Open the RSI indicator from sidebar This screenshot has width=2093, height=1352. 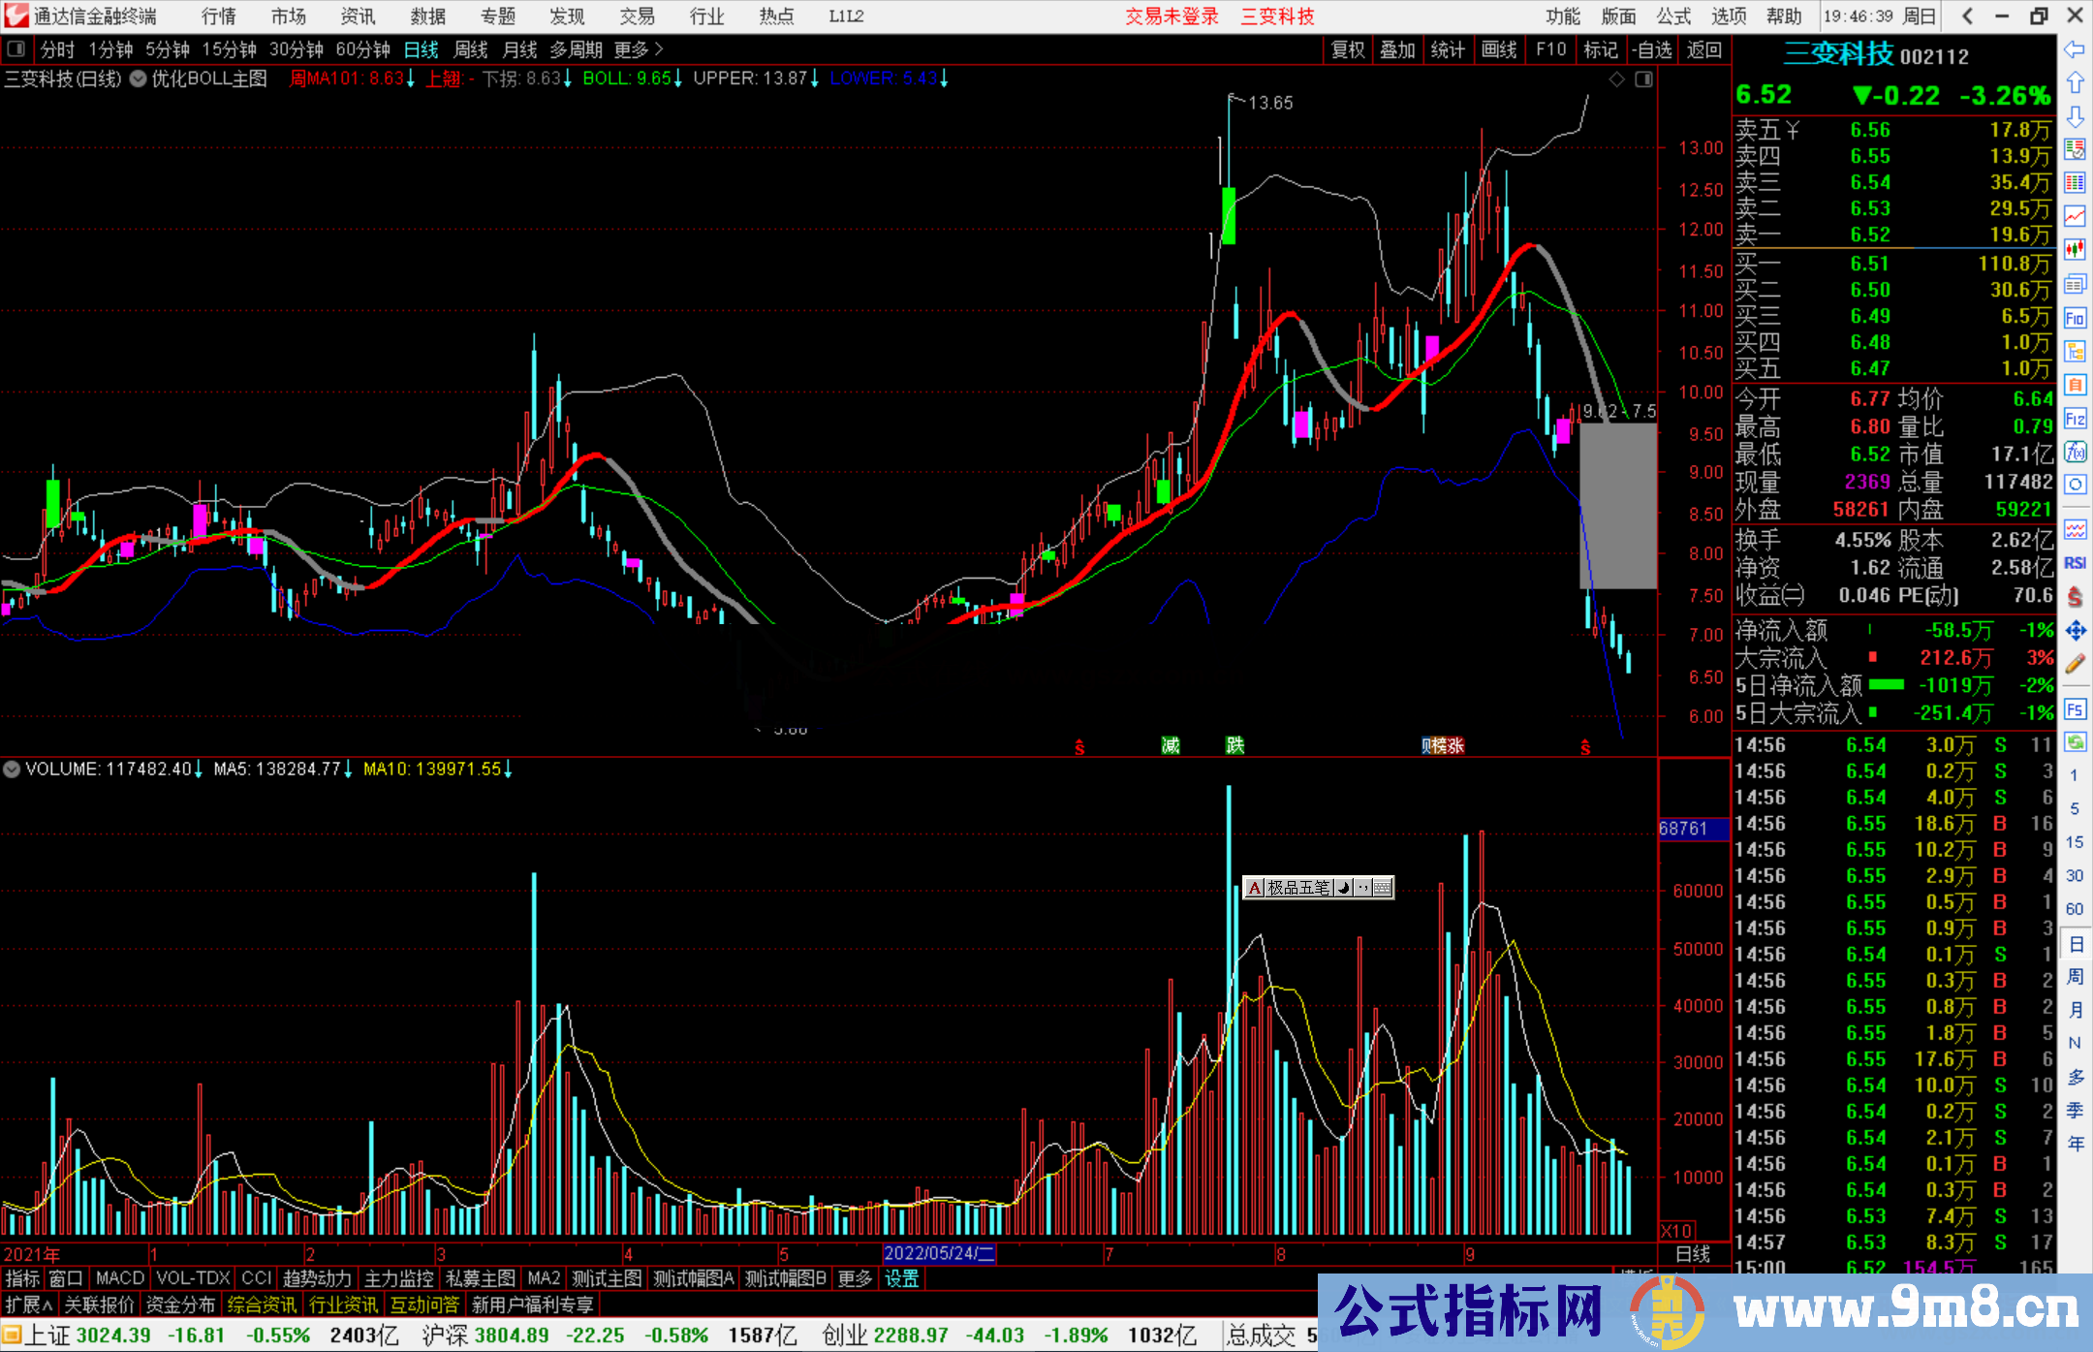[2075, 563]
